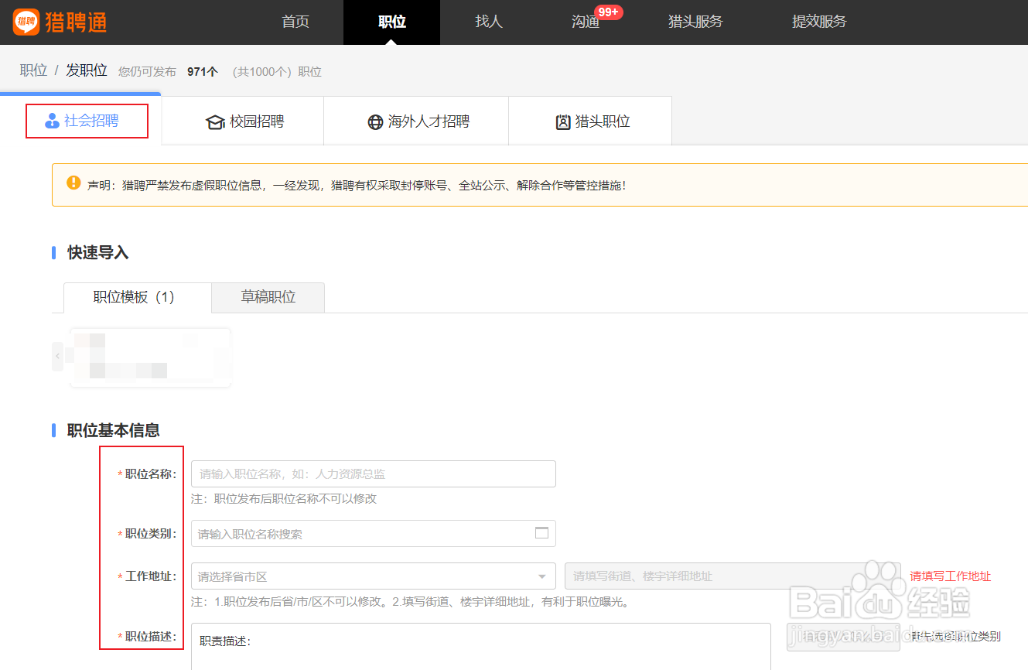Open the 猎头服务 menu

point(695,22)
